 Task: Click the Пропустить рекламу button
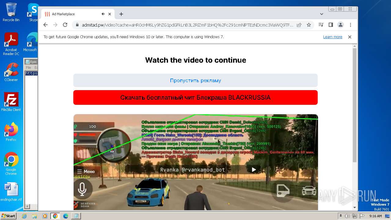195,80
